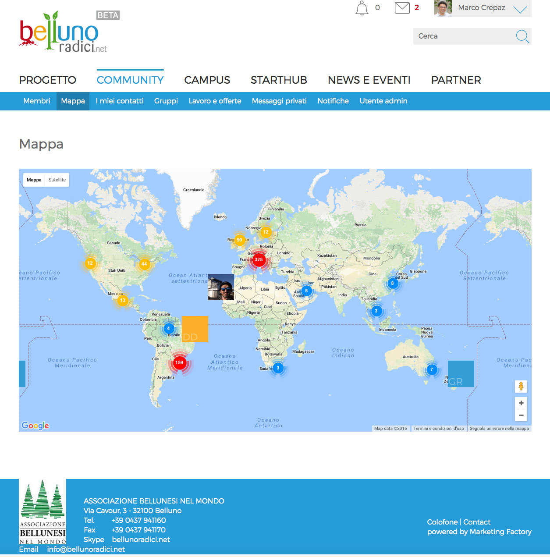This screenshot has height=557, width=550.
Task: Click the bellunoradici.net logo
Action: coord(63,32)
